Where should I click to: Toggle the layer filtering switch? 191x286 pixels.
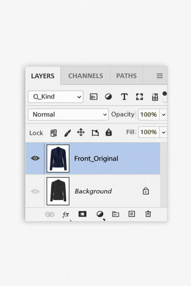point(164,96)
